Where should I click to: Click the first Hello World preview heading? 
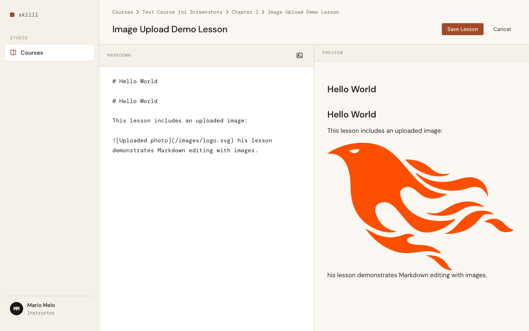pos(352,89)
